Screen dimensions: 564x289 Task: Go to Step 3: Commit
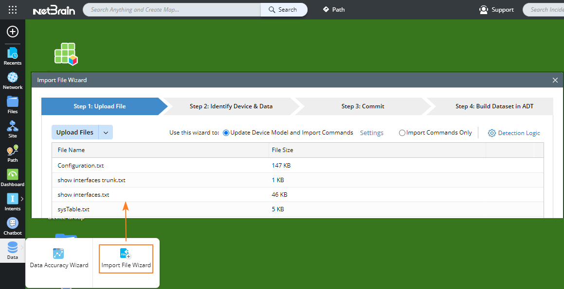(x=363, y=106)
